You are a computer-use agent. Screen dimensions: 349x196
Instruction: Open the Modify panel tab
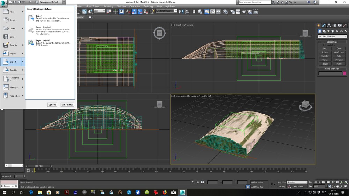coord(324,25)
